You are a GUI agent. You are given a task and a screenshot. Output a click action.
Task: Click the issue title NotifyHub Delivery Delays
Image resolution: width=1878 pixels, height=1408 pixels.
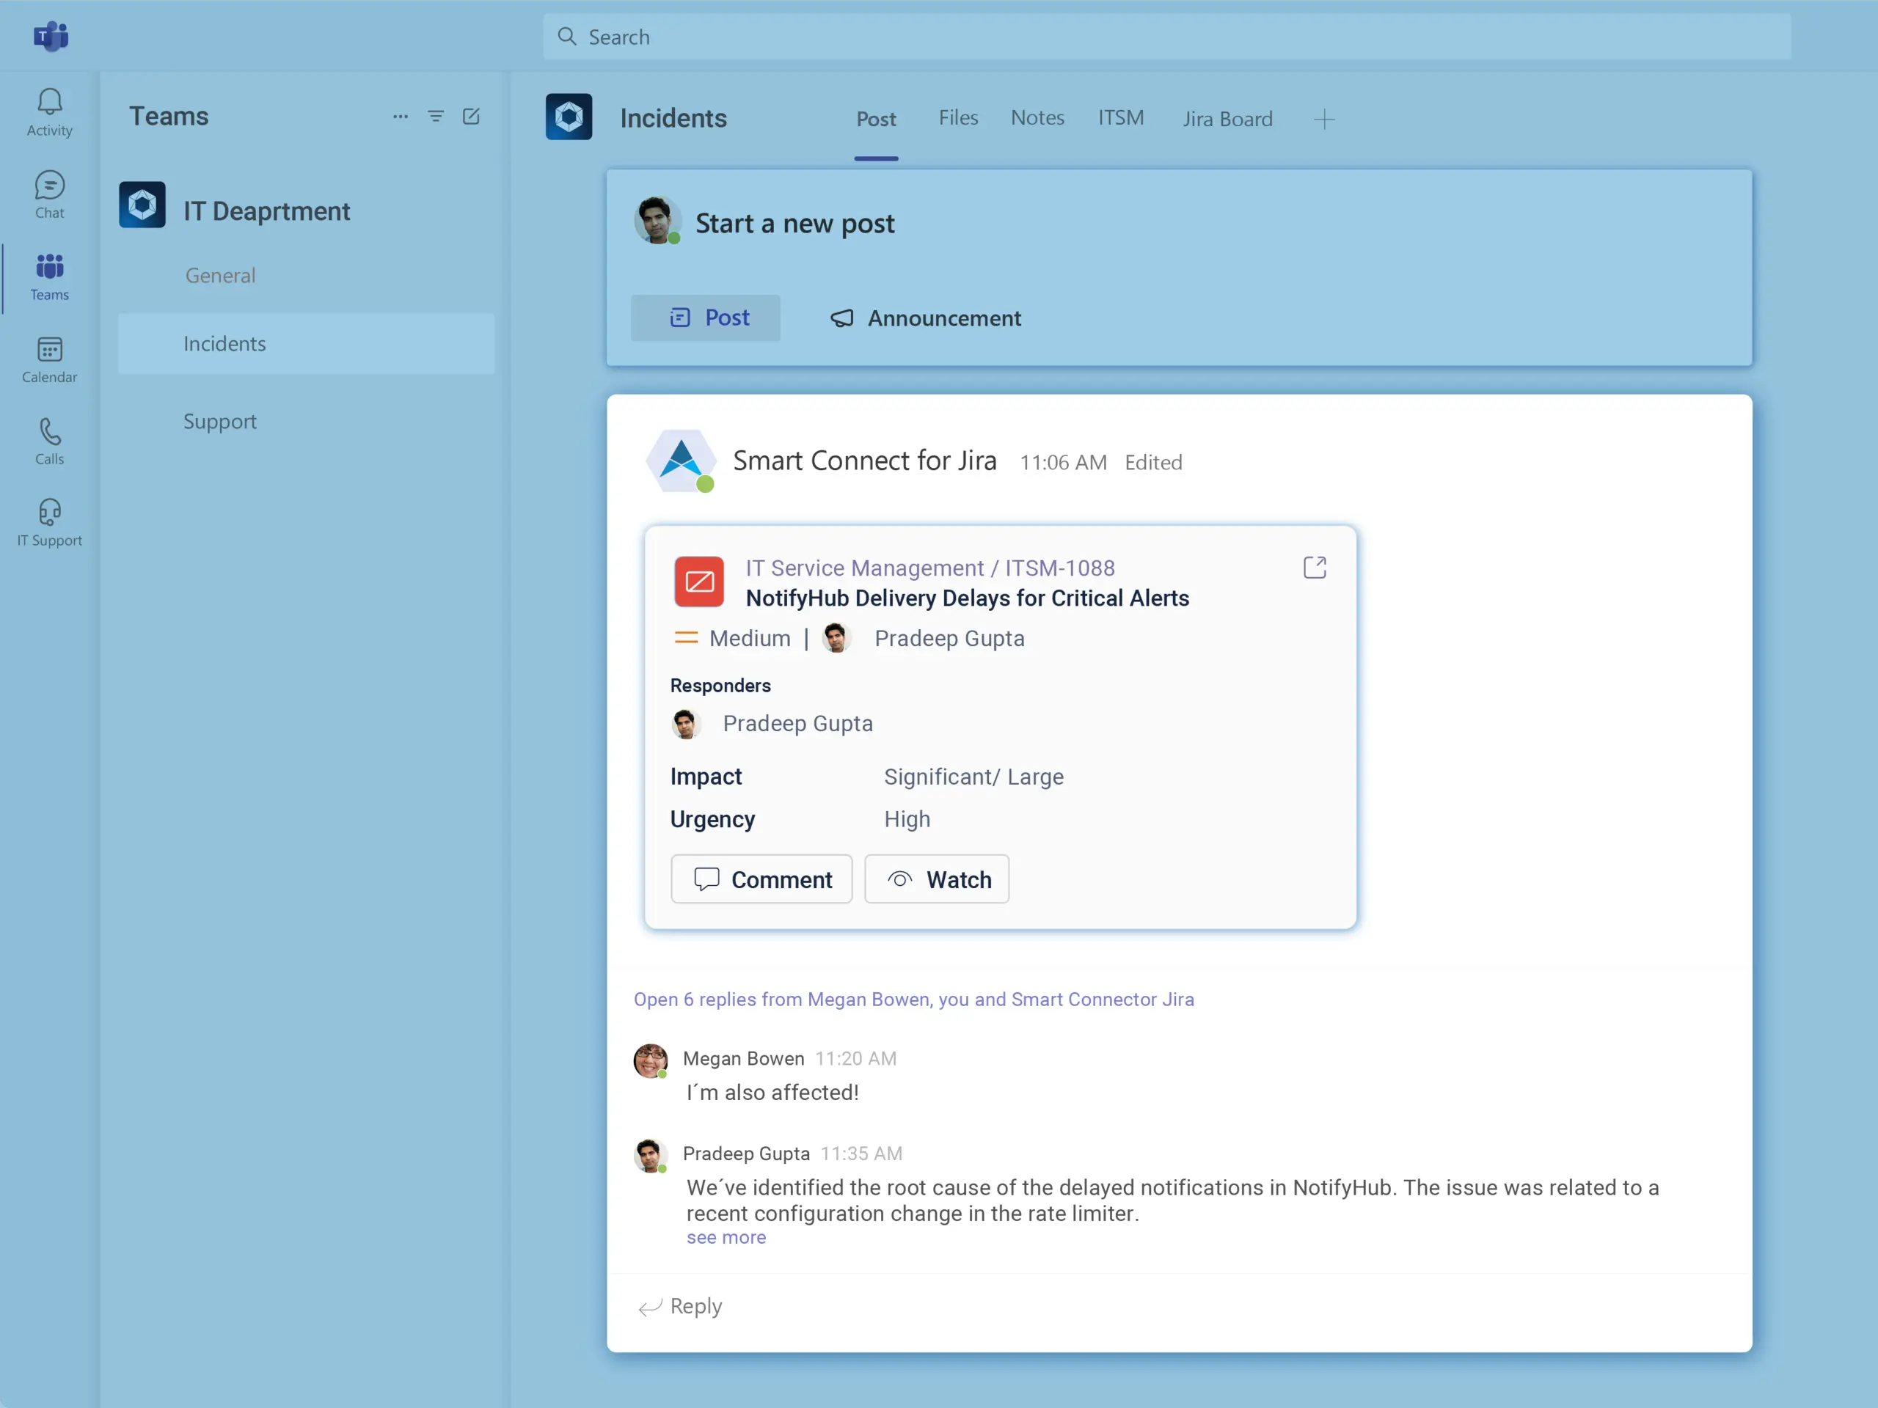pos(967,598)
